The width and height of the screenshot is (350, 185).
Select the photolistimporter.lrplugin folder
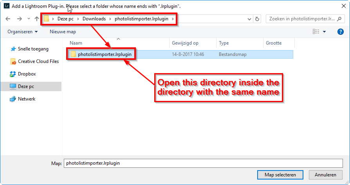tap(104, 54)
